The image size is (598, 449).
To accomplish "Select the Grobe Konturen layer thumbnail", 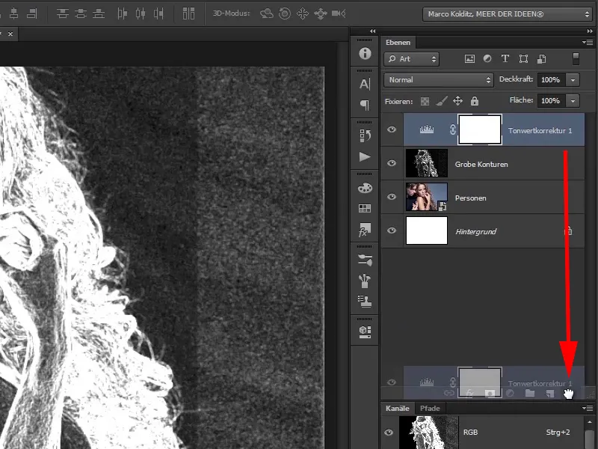I will [x=427, y=163].
